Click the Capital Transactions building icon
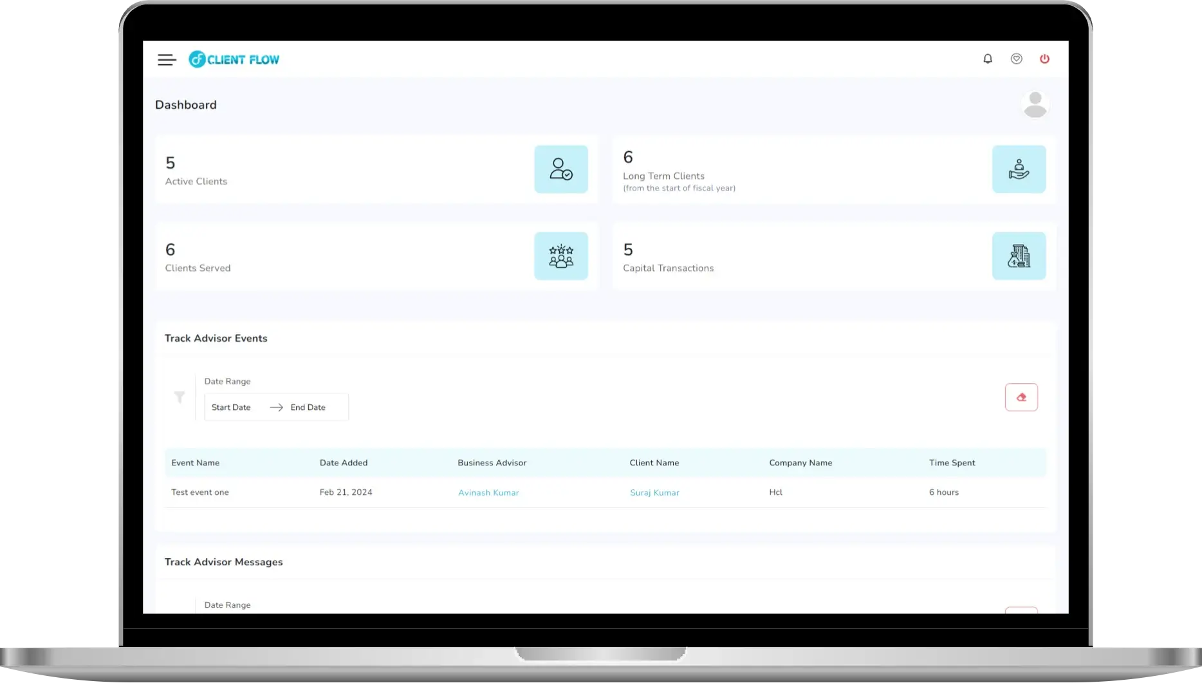 click(x=1019, y=256)
